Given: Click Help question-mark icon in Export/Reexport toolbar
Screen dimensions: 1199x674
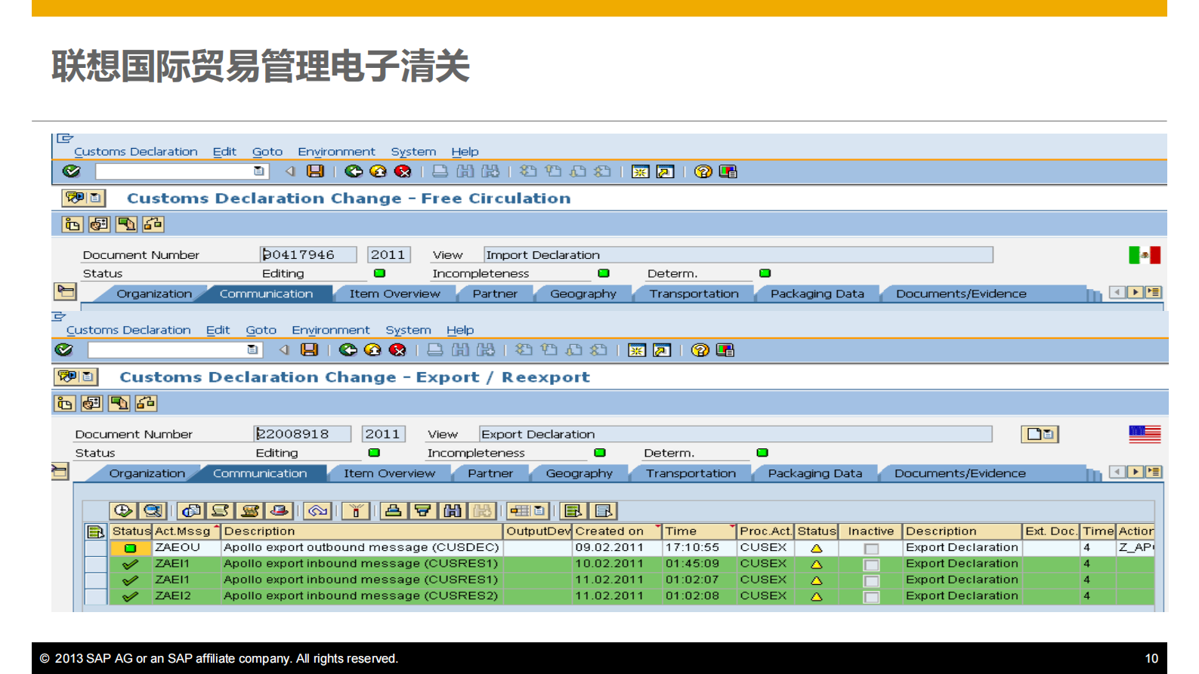Looking at the screenshot, I should 700,349.
